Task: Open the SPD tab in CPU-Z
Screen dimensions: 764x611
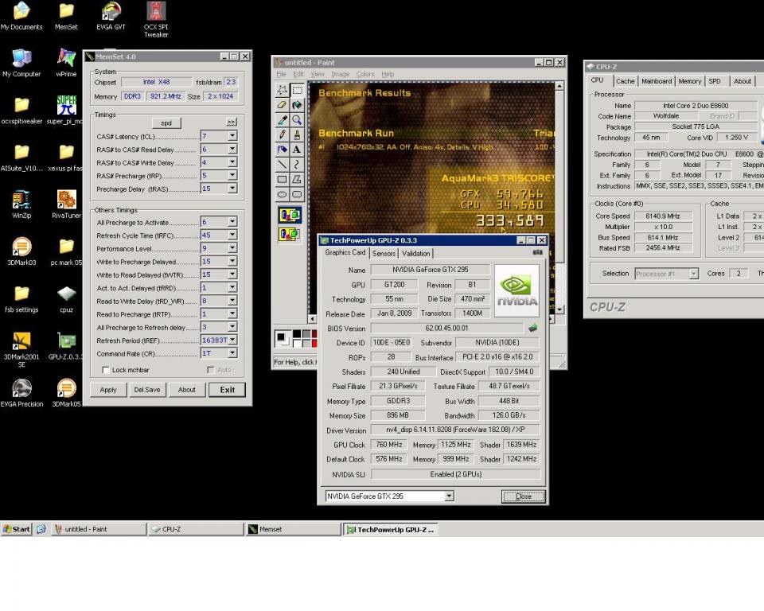Action: tap(715, 81)
